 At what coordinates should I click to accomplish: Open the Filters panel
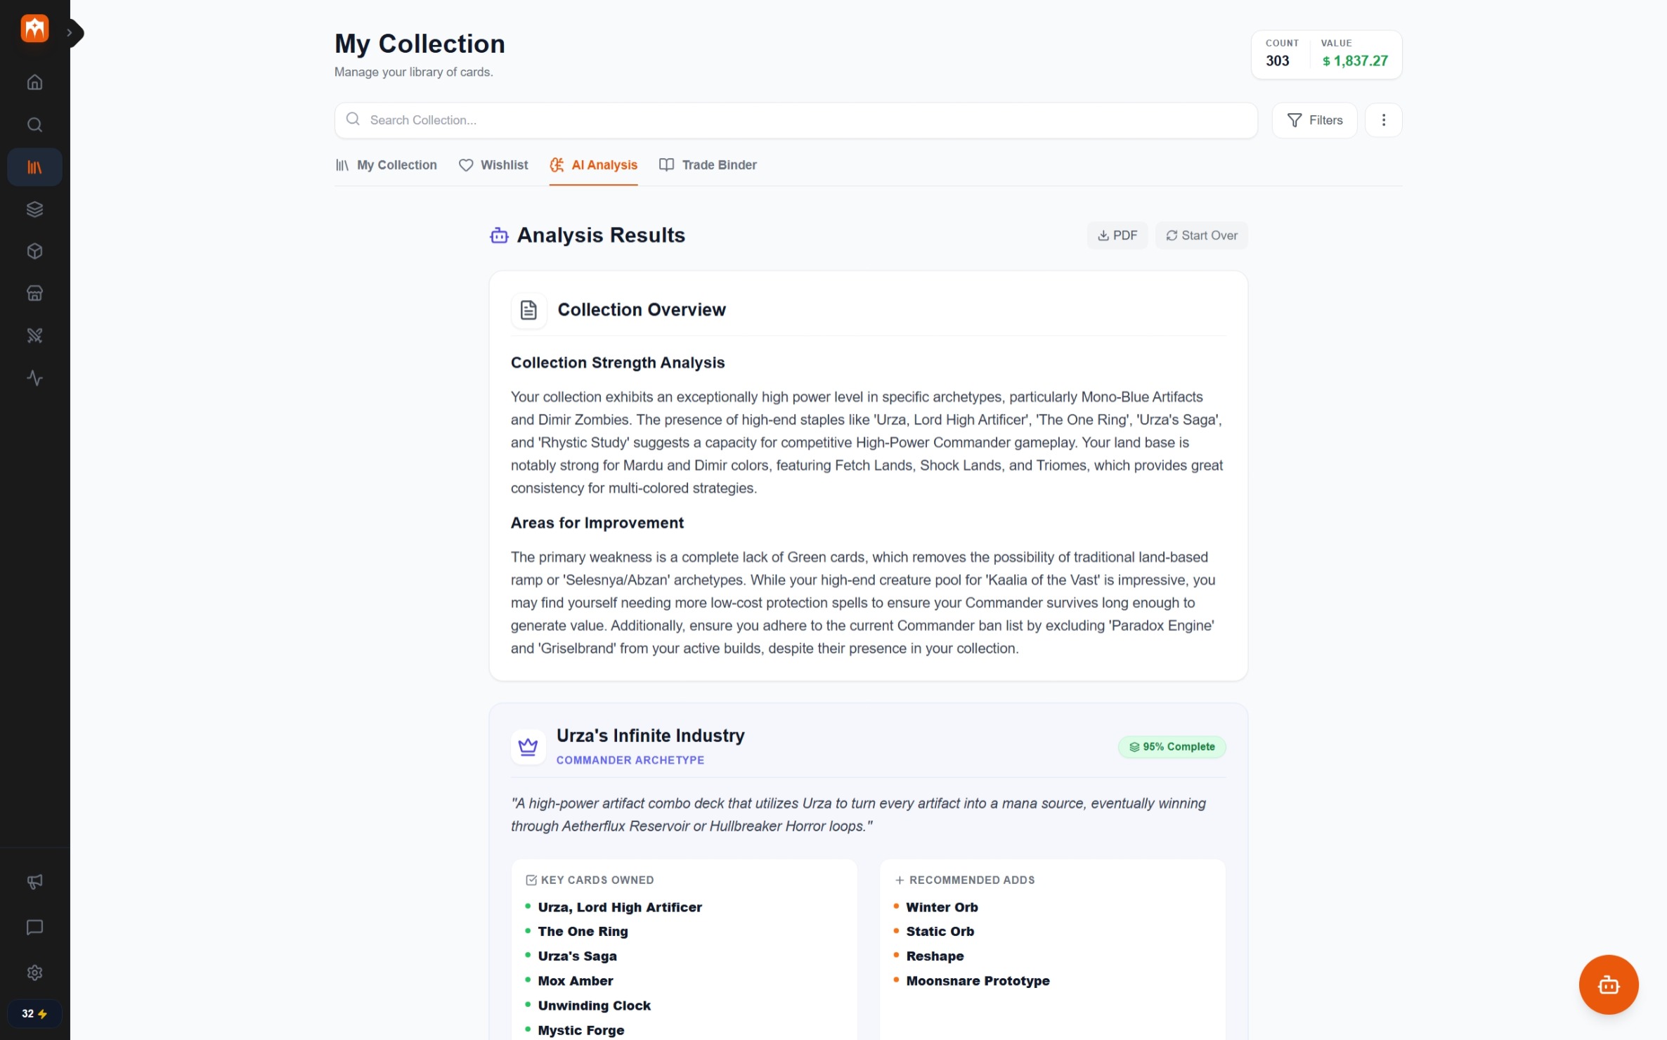pyautogui.click(x=1314, y=120)
